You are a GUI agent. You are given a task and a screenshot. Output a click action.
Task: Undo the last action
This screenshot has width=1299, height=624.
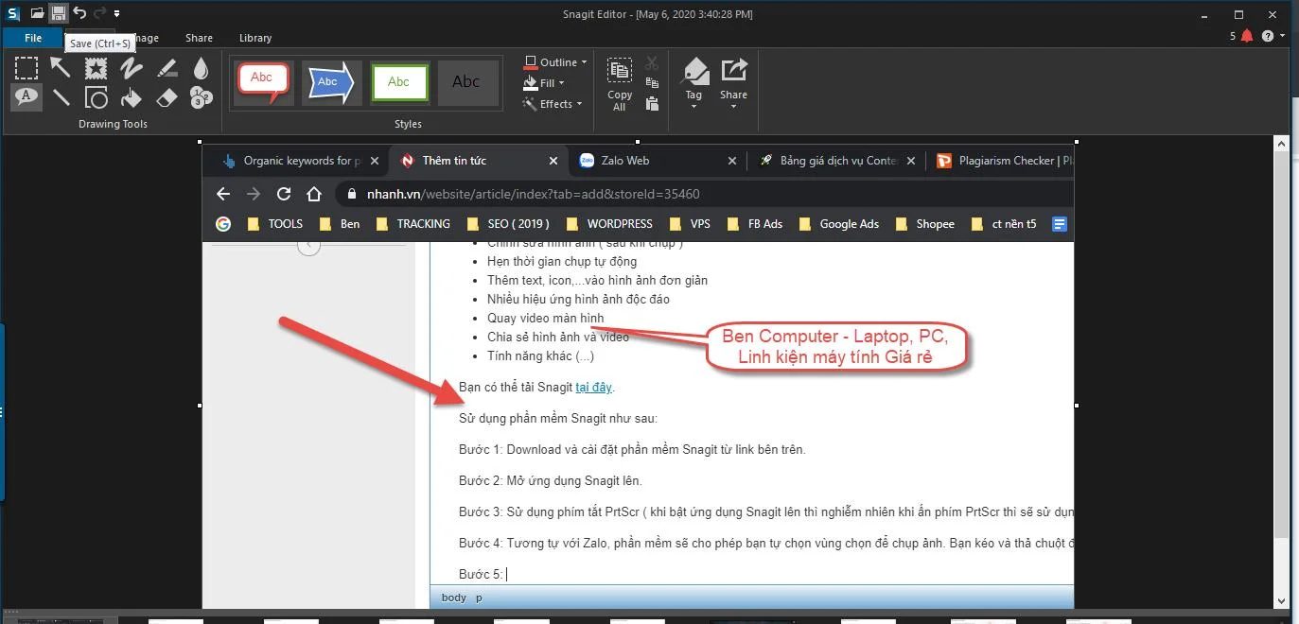[x=79, y=13]
